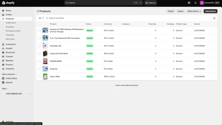Open Calus 1 Mini product thumbnail
The height and width of the screenshot is (125, 222).
coord(45,77)
